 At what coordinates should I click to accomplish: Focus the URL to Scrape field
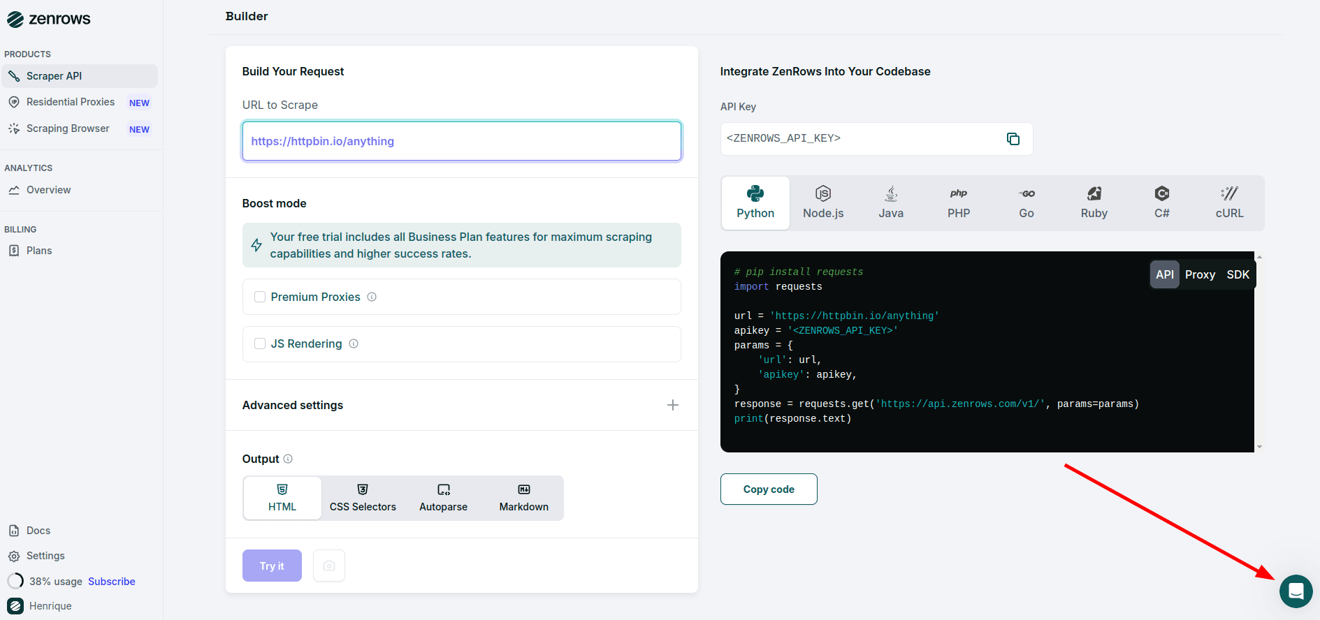461,141
